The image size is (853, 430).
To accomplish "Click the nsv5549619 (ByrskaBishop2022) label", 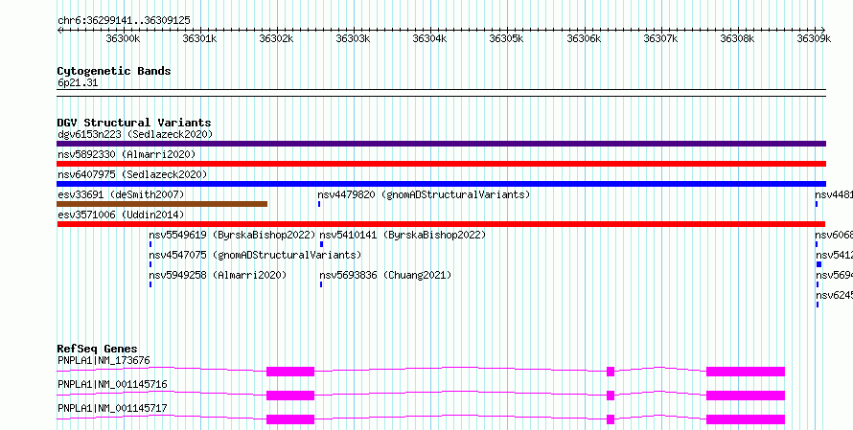I will (x=232, y=236).
